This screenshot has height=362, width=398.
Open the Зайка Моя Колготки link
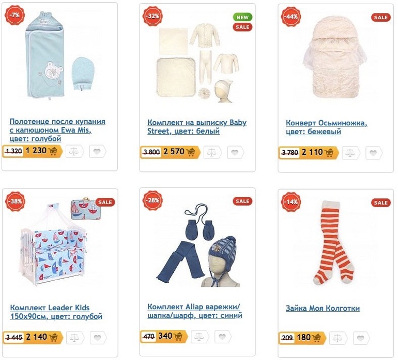[x=323, y=309]
